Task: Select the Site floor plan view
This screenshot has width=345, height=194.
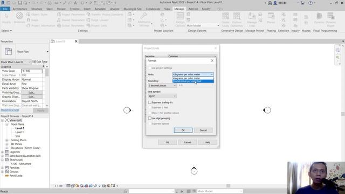Action: (18, 136)
